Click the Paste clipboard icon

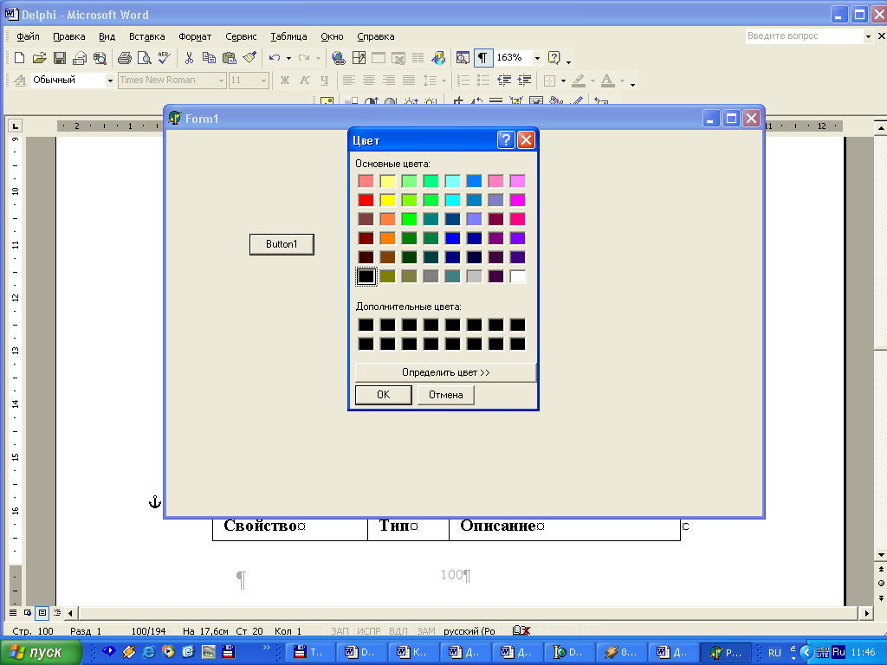229,58
